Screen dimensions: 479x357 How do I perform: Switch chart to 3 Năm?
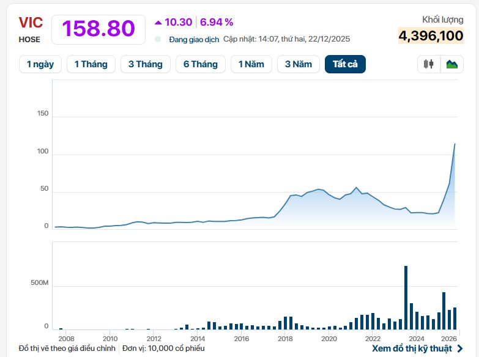pyautogui.click(x=298, y=64)
